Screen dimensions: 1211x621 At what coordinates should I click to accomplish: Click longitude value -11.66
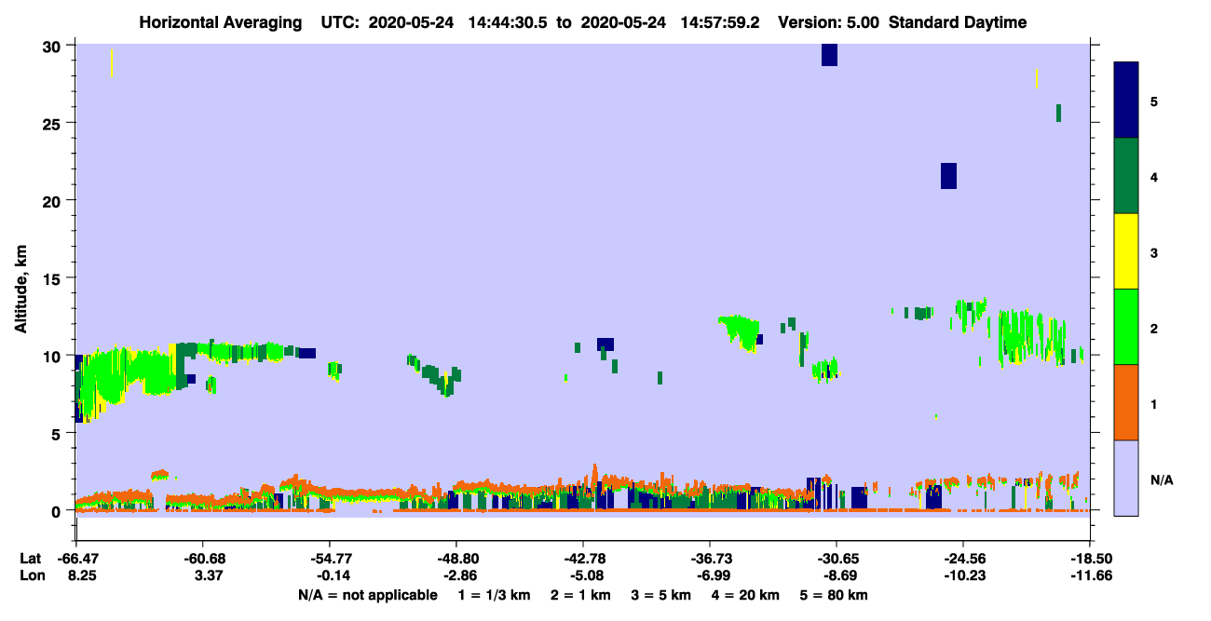[x=1090, y=574]
